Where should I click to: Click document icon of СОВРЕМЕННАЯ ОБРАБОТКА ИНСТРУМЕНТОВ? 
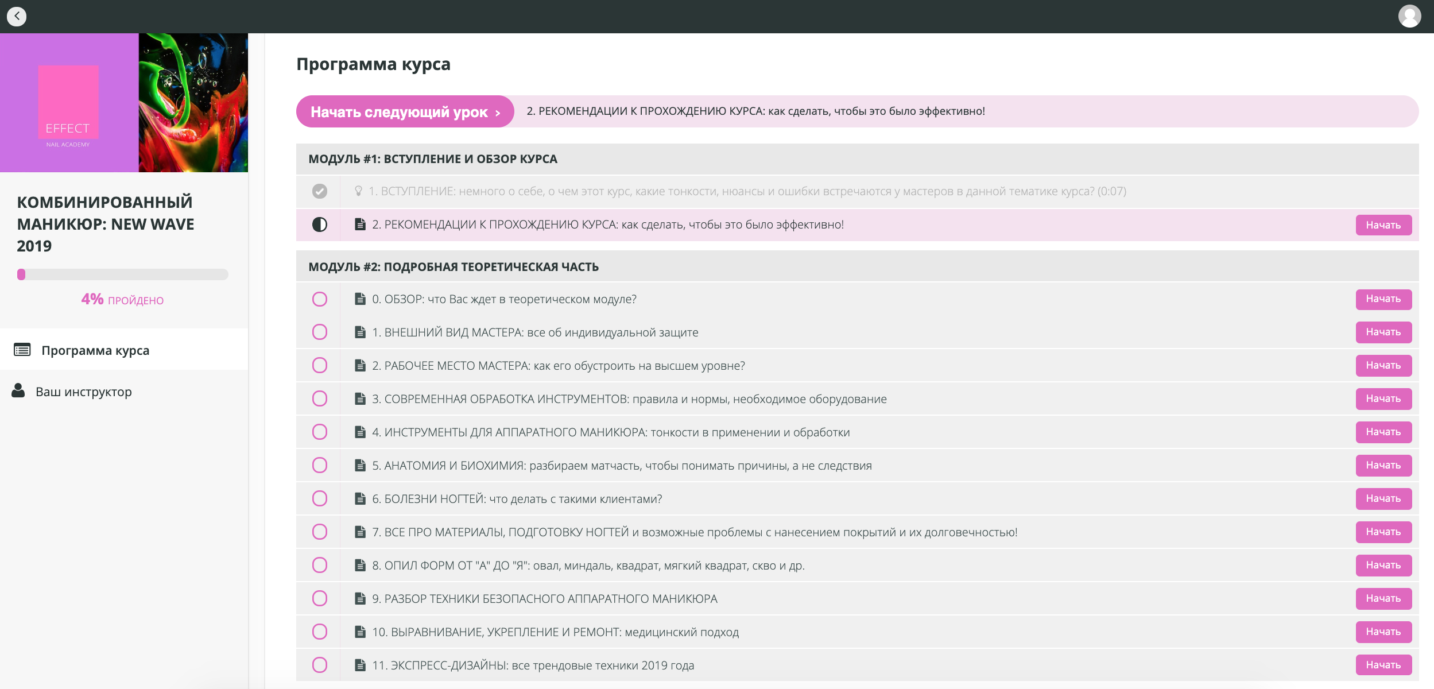coord(360,398)
